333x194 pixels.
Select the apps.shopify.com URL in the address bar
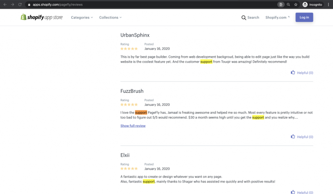pyautogui.click(x=58, y=5)
